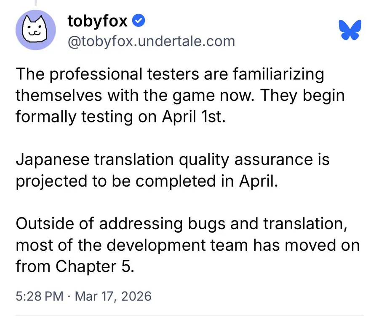Open the tobyfox display name
Image resolution: width=379 pixels, height=320 pixels.
pyautogui.click(x=98, y=21)
